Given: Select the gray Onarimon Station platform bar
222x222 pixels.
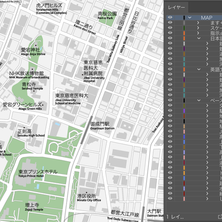Looking at the screenshot, I should pyautogui.click(x=86, y=130).
